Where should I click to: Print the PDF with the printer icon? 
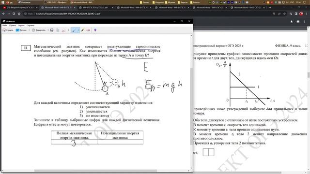[x=298, y=22]
